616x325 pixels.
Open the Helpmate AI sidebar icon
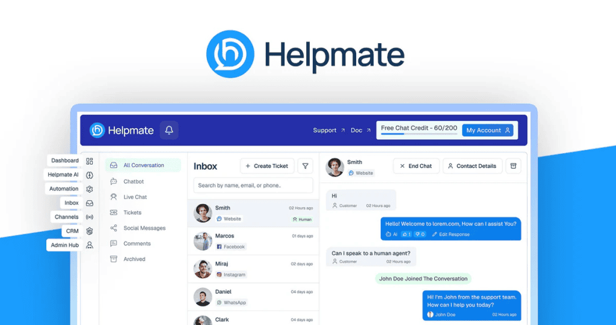point(90,175)
